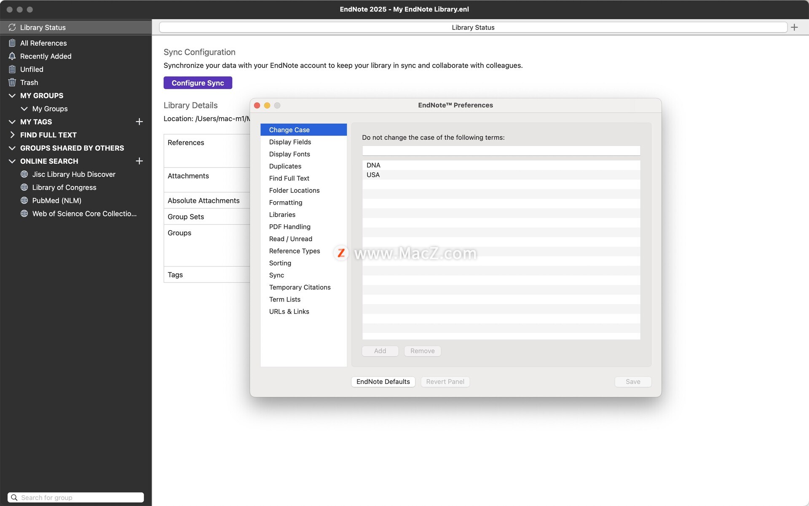Click the Search for group field
The image size is (809, 506).
point(76,498)
